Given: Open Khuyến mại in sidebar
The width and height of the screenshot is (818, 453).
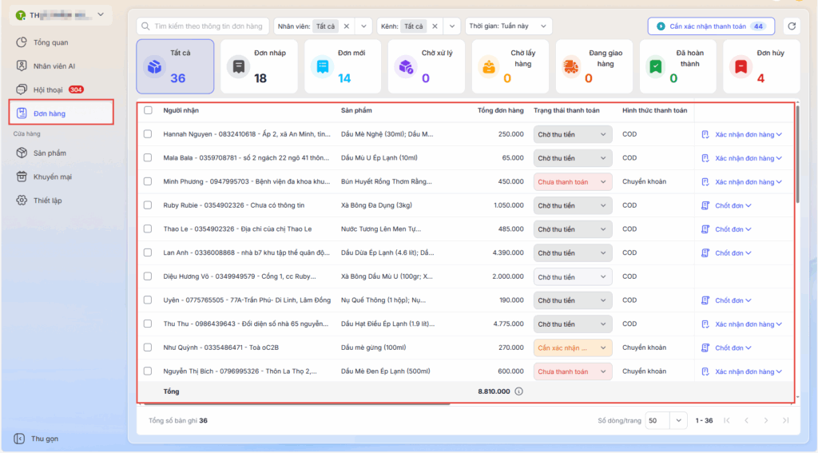Looking at the screenshot, I should pos(22,177).
